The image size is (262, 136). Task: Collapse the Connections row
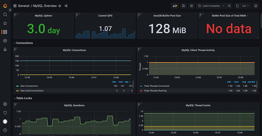coord(23,43)
